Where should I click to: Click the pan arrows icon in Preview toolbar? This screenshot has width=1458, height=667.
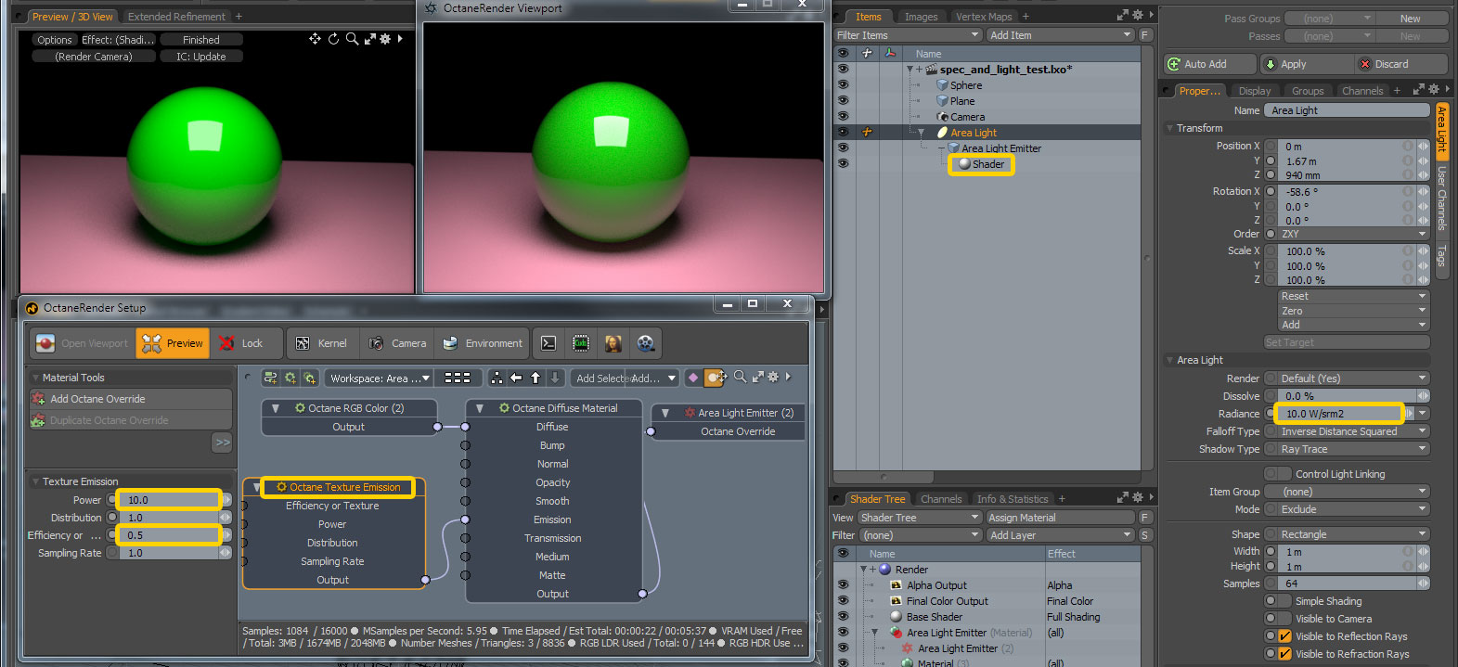tap(316, 39)
